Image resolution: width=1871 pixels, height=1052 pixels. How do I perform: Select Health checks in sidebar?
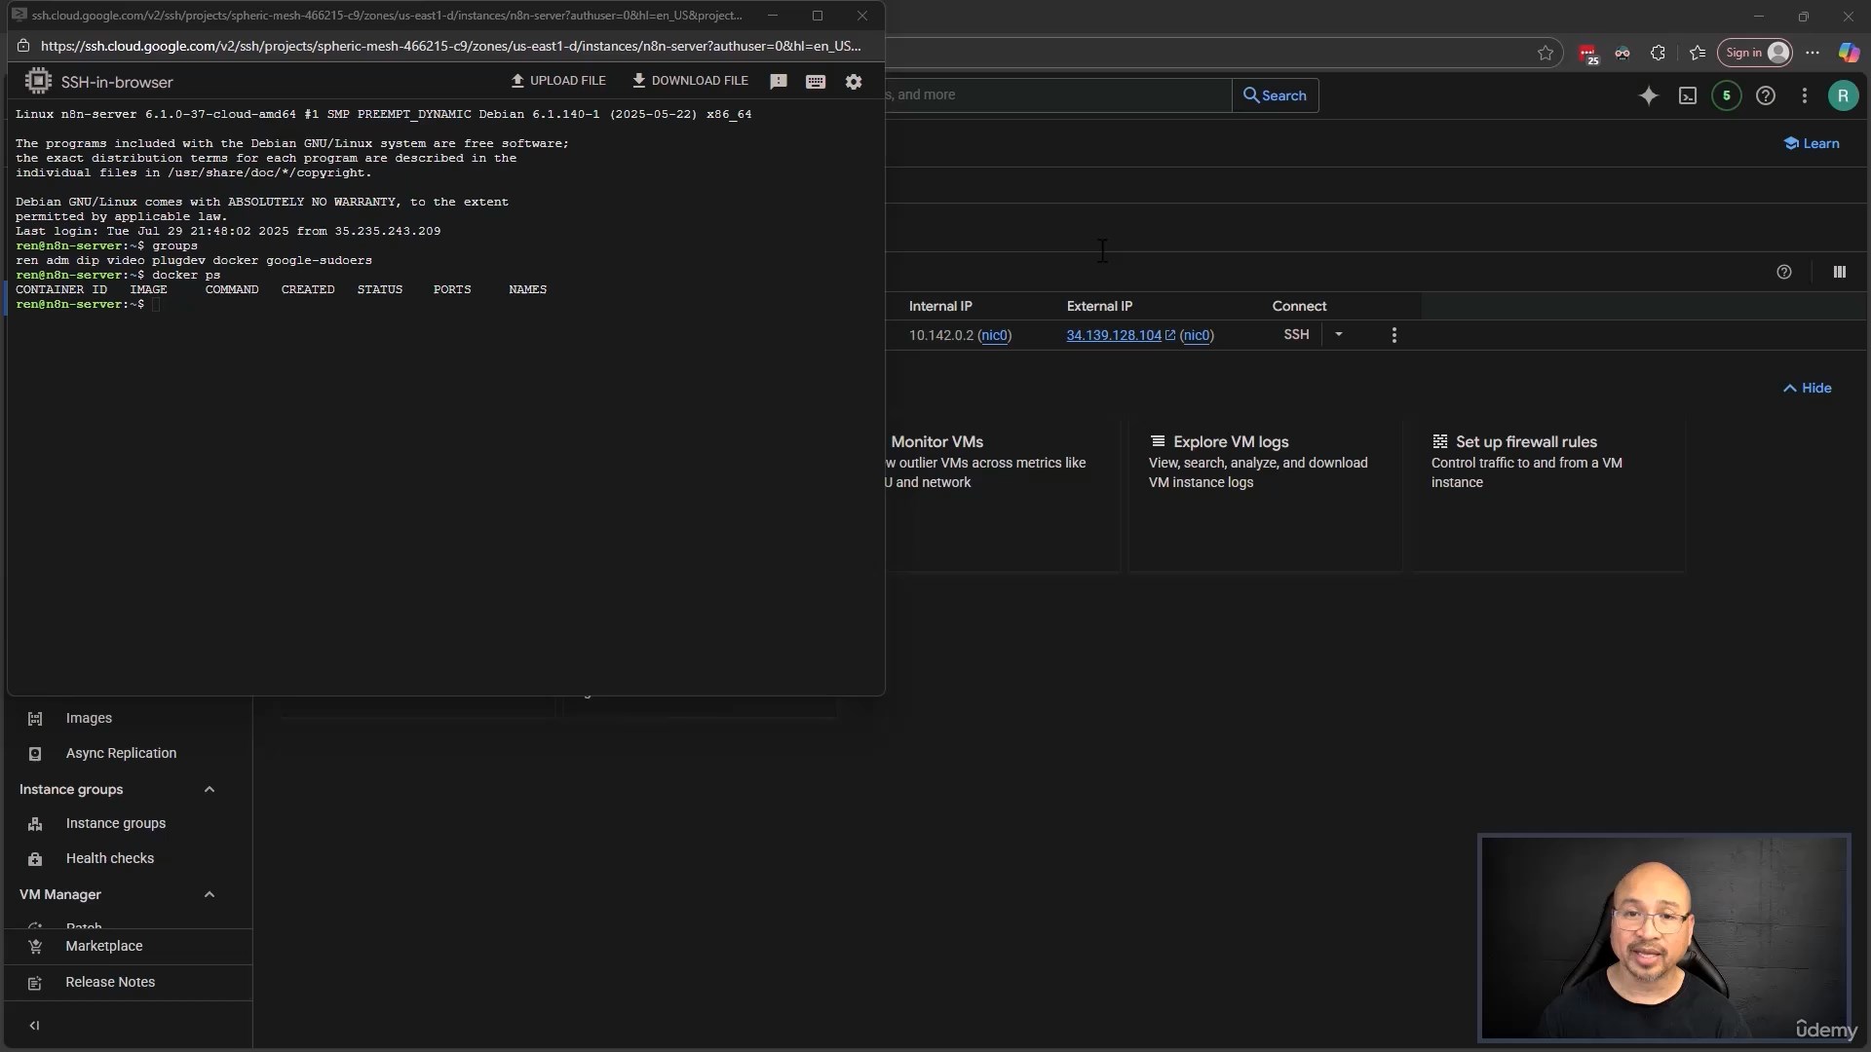(x=109, y=858)
